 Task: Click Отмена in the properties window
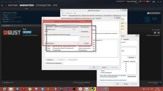tap(126, 84)
